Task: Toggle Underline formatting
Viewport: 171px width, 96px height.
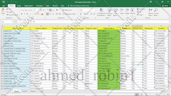Action: click(27, 14)
